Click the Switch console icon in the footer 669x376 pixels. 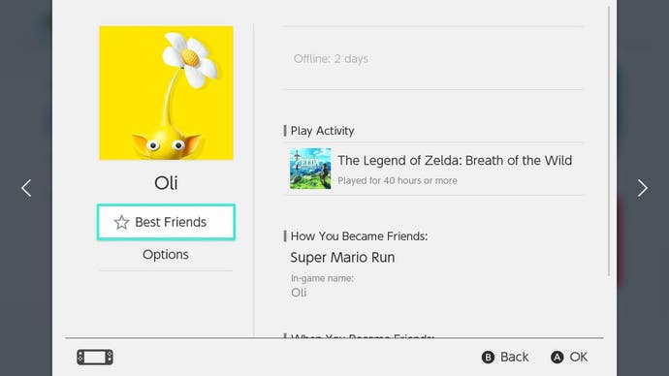point(95,358)
